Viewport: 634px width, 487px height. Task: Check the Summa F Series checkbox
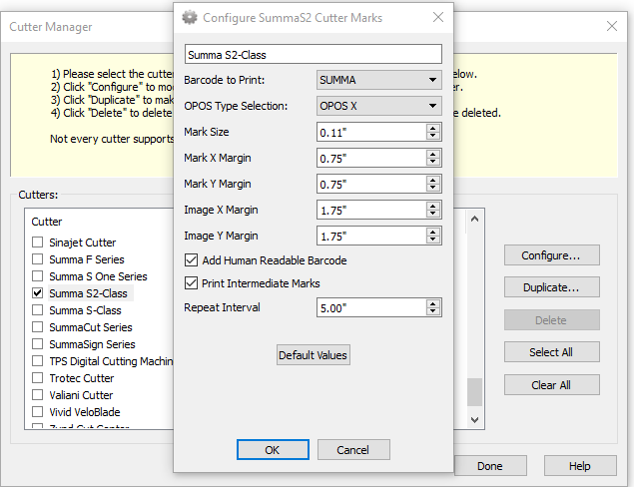click(38, 259)
